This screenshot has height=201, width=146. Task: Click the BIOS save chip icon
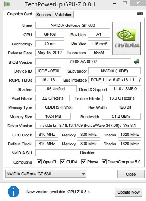(137, 62)
